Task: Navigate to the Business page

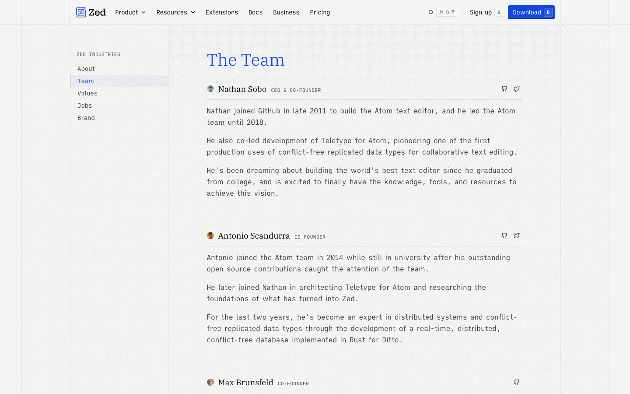Action: [x=286, y=12]
